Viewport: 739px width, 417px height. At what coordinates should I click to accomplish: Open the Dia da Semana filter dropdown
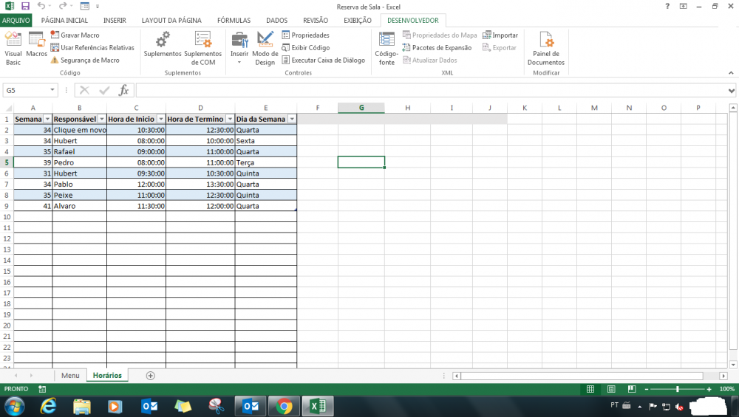(292, 119)
